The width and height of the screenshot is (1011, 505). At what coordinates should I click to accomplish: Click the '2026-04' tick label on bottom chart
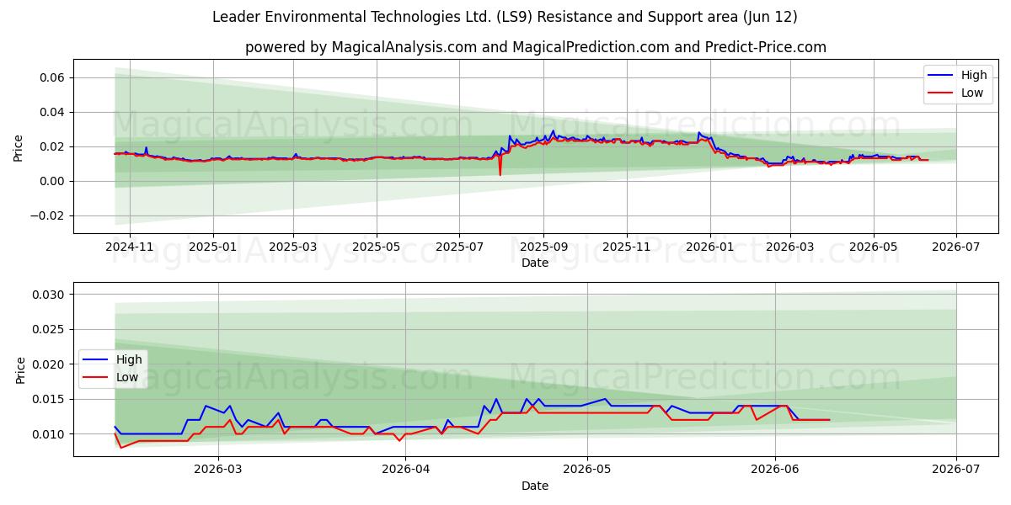tap(405, 470)
